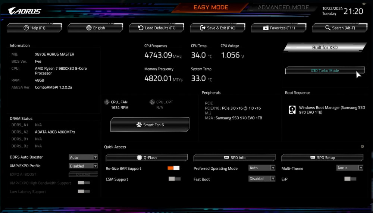Screen dimensions: 373x213
Task: Toggle CSM Support switch
Action: pyautogui.click(x=174, y=179)
